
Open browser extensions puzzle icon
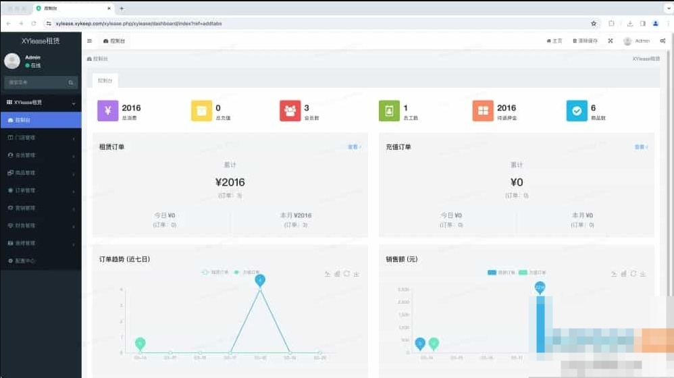[x=611, y=24]
